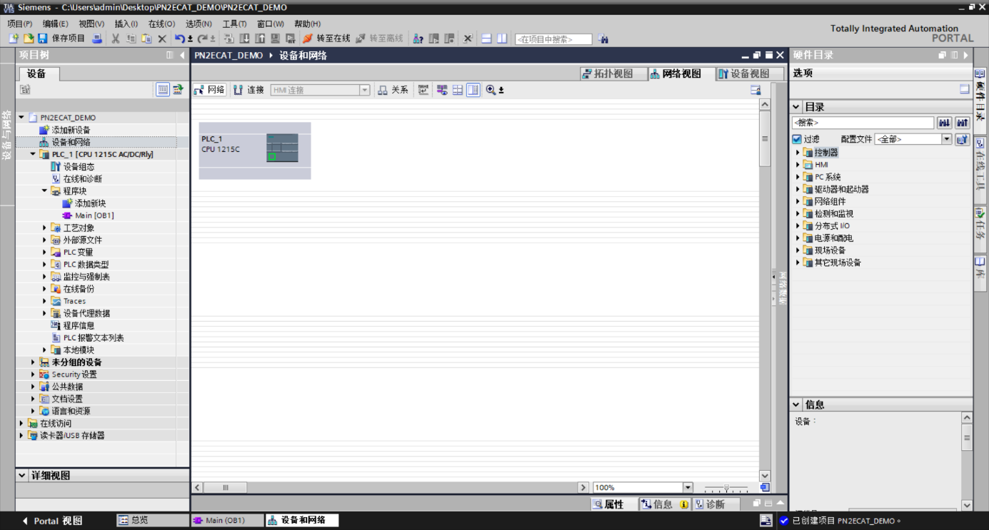This screenshot has width=989, height=530.
Task: Click the 在项目中搜索 search field
Action: (553, 39)
